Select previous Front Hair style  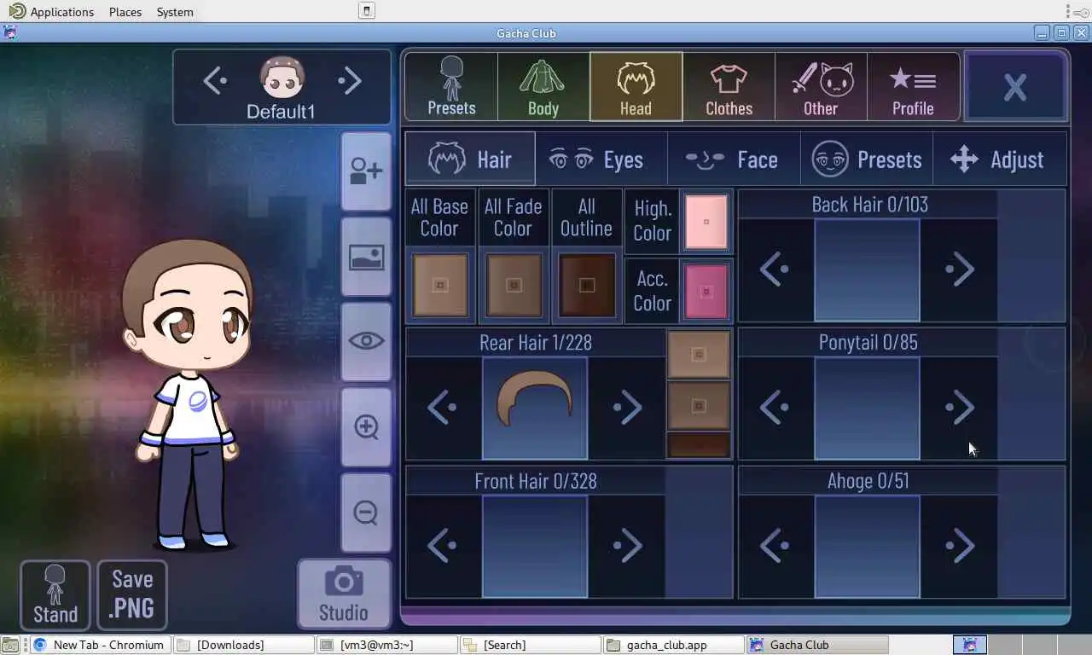(442, 546)
